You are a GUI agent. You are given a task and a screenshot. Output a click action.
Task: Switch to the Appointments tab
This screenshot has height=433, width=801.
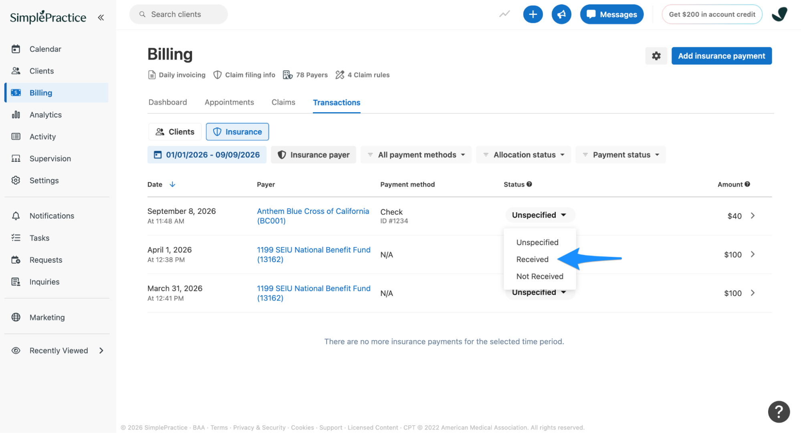click(229, 102)
